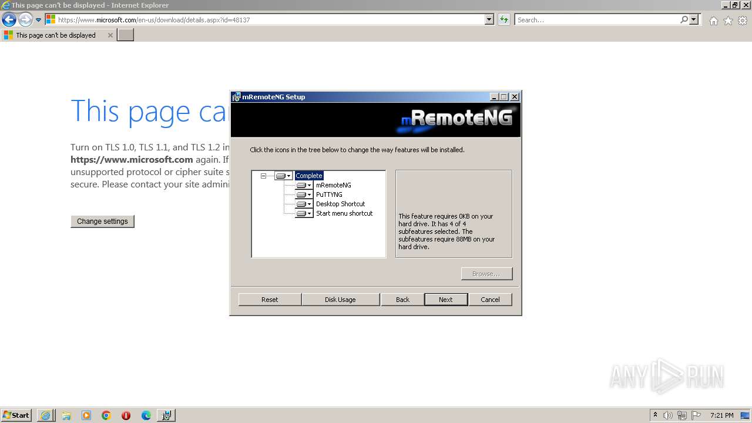Collapse the Complete feature tree node
752x423 pixels.
tap(264, 176)
